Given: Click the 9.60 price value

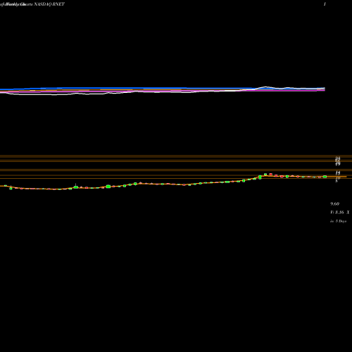Looking at the screenshot, I should point(334,203).
